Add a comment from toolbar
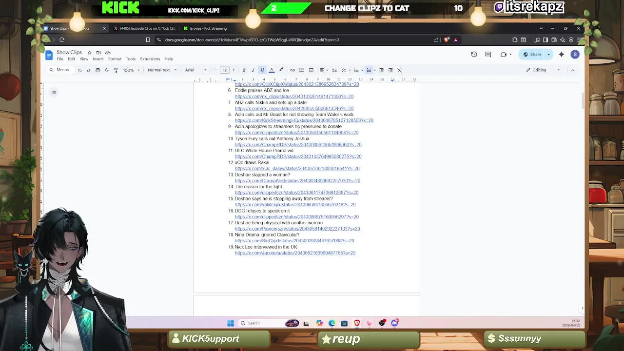 (302, 70)
